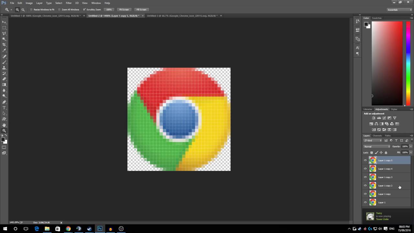The width and height of the screenshot is (414, 233).
Task: Select the Magic Wand tool
Action: (x=4, y=39)
